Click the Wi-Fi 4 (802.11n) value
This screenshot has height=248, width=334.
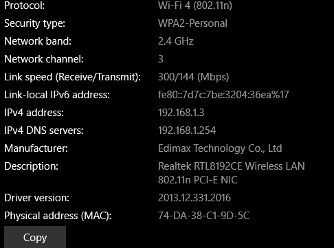point(195,5)
